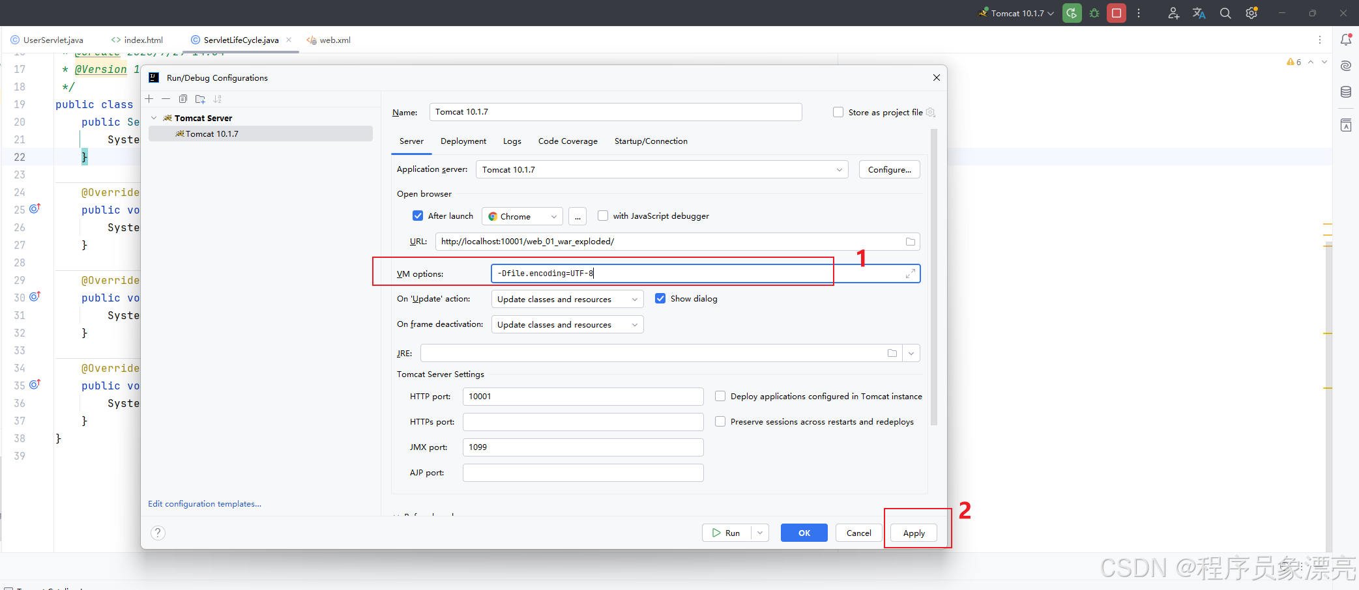Screen dimensions: 1359x590
Task: Close the ServletLifeCycle.java tab
Action: click(289, 40)
